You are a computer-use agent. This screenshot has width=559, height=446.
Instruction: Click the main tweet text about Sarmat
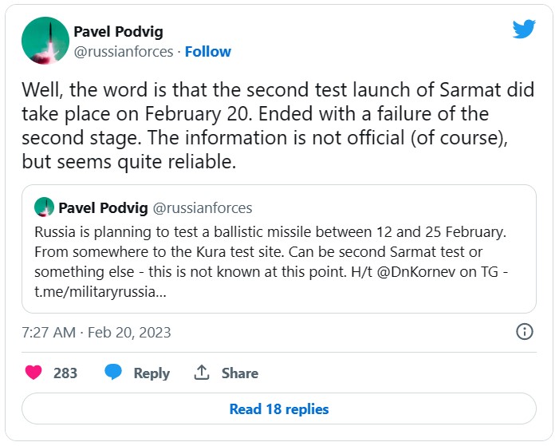278,125
